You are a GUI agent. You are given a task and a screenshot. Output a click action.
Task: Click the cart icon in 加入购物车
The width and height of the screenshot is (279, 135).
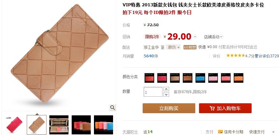click(x=212, y=108)
